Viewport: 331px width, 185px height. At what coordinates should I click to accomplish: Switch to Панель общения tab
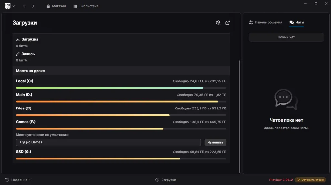(x=265, y=22)
